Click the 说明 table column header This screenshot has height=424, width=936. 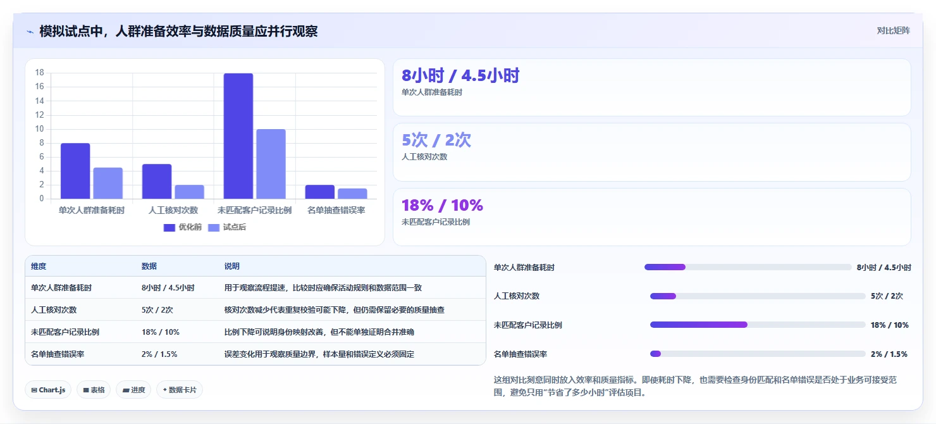pyautogui.click(x=232, y=266)
